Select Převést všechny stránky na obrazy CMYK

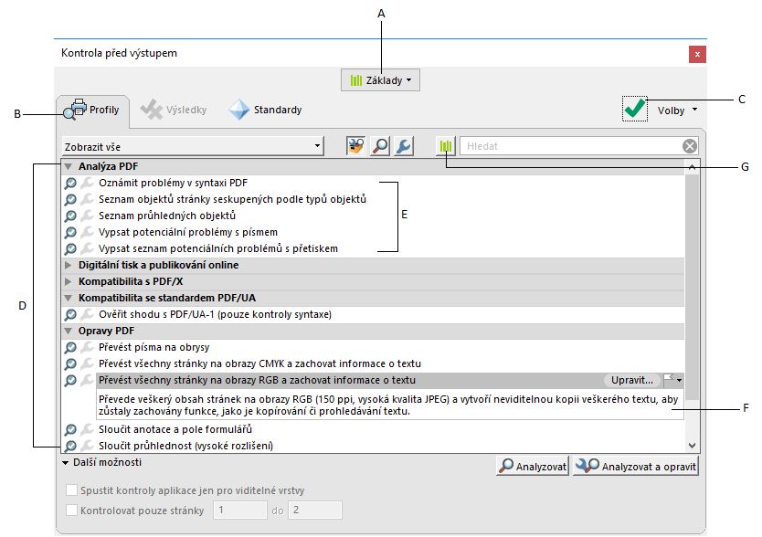coord(259,364)
